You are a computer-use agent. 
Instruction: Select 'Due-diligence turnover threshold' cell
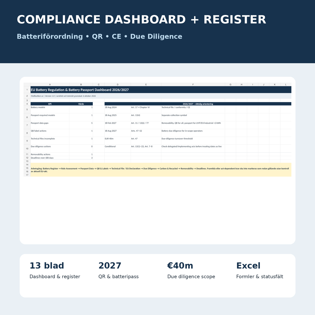pyautogui.click(x=193, y=141)
